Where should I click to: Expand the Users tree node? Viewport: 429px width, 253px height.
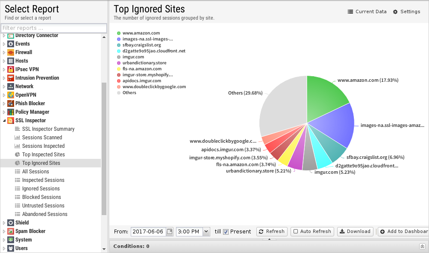[4, 248]
